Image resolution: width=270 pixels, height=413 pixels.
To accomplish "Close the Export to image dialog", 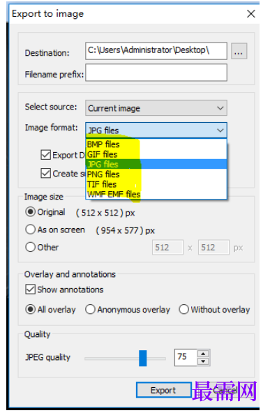I will 250,14.
